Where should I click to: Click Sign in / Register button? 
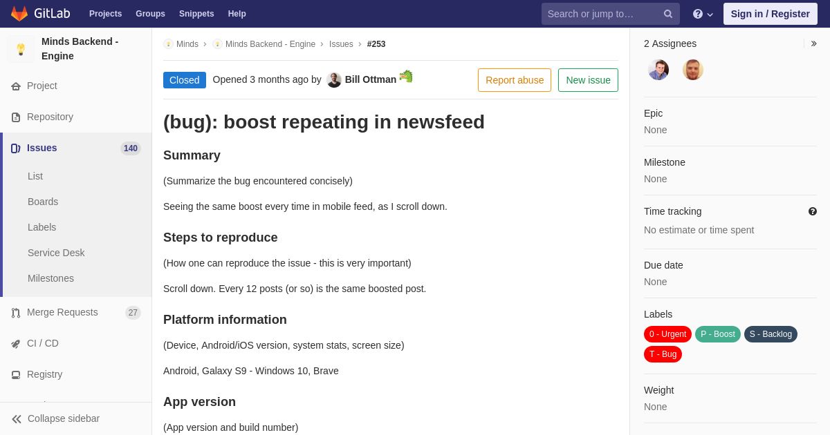(771, 14)
